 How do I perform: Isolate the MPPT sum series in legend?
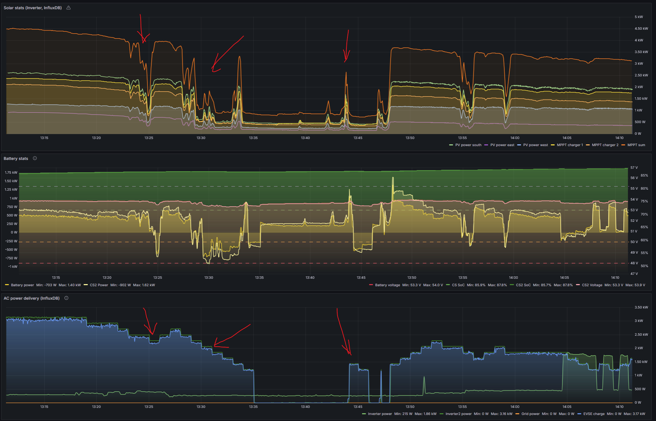[636, 145]
